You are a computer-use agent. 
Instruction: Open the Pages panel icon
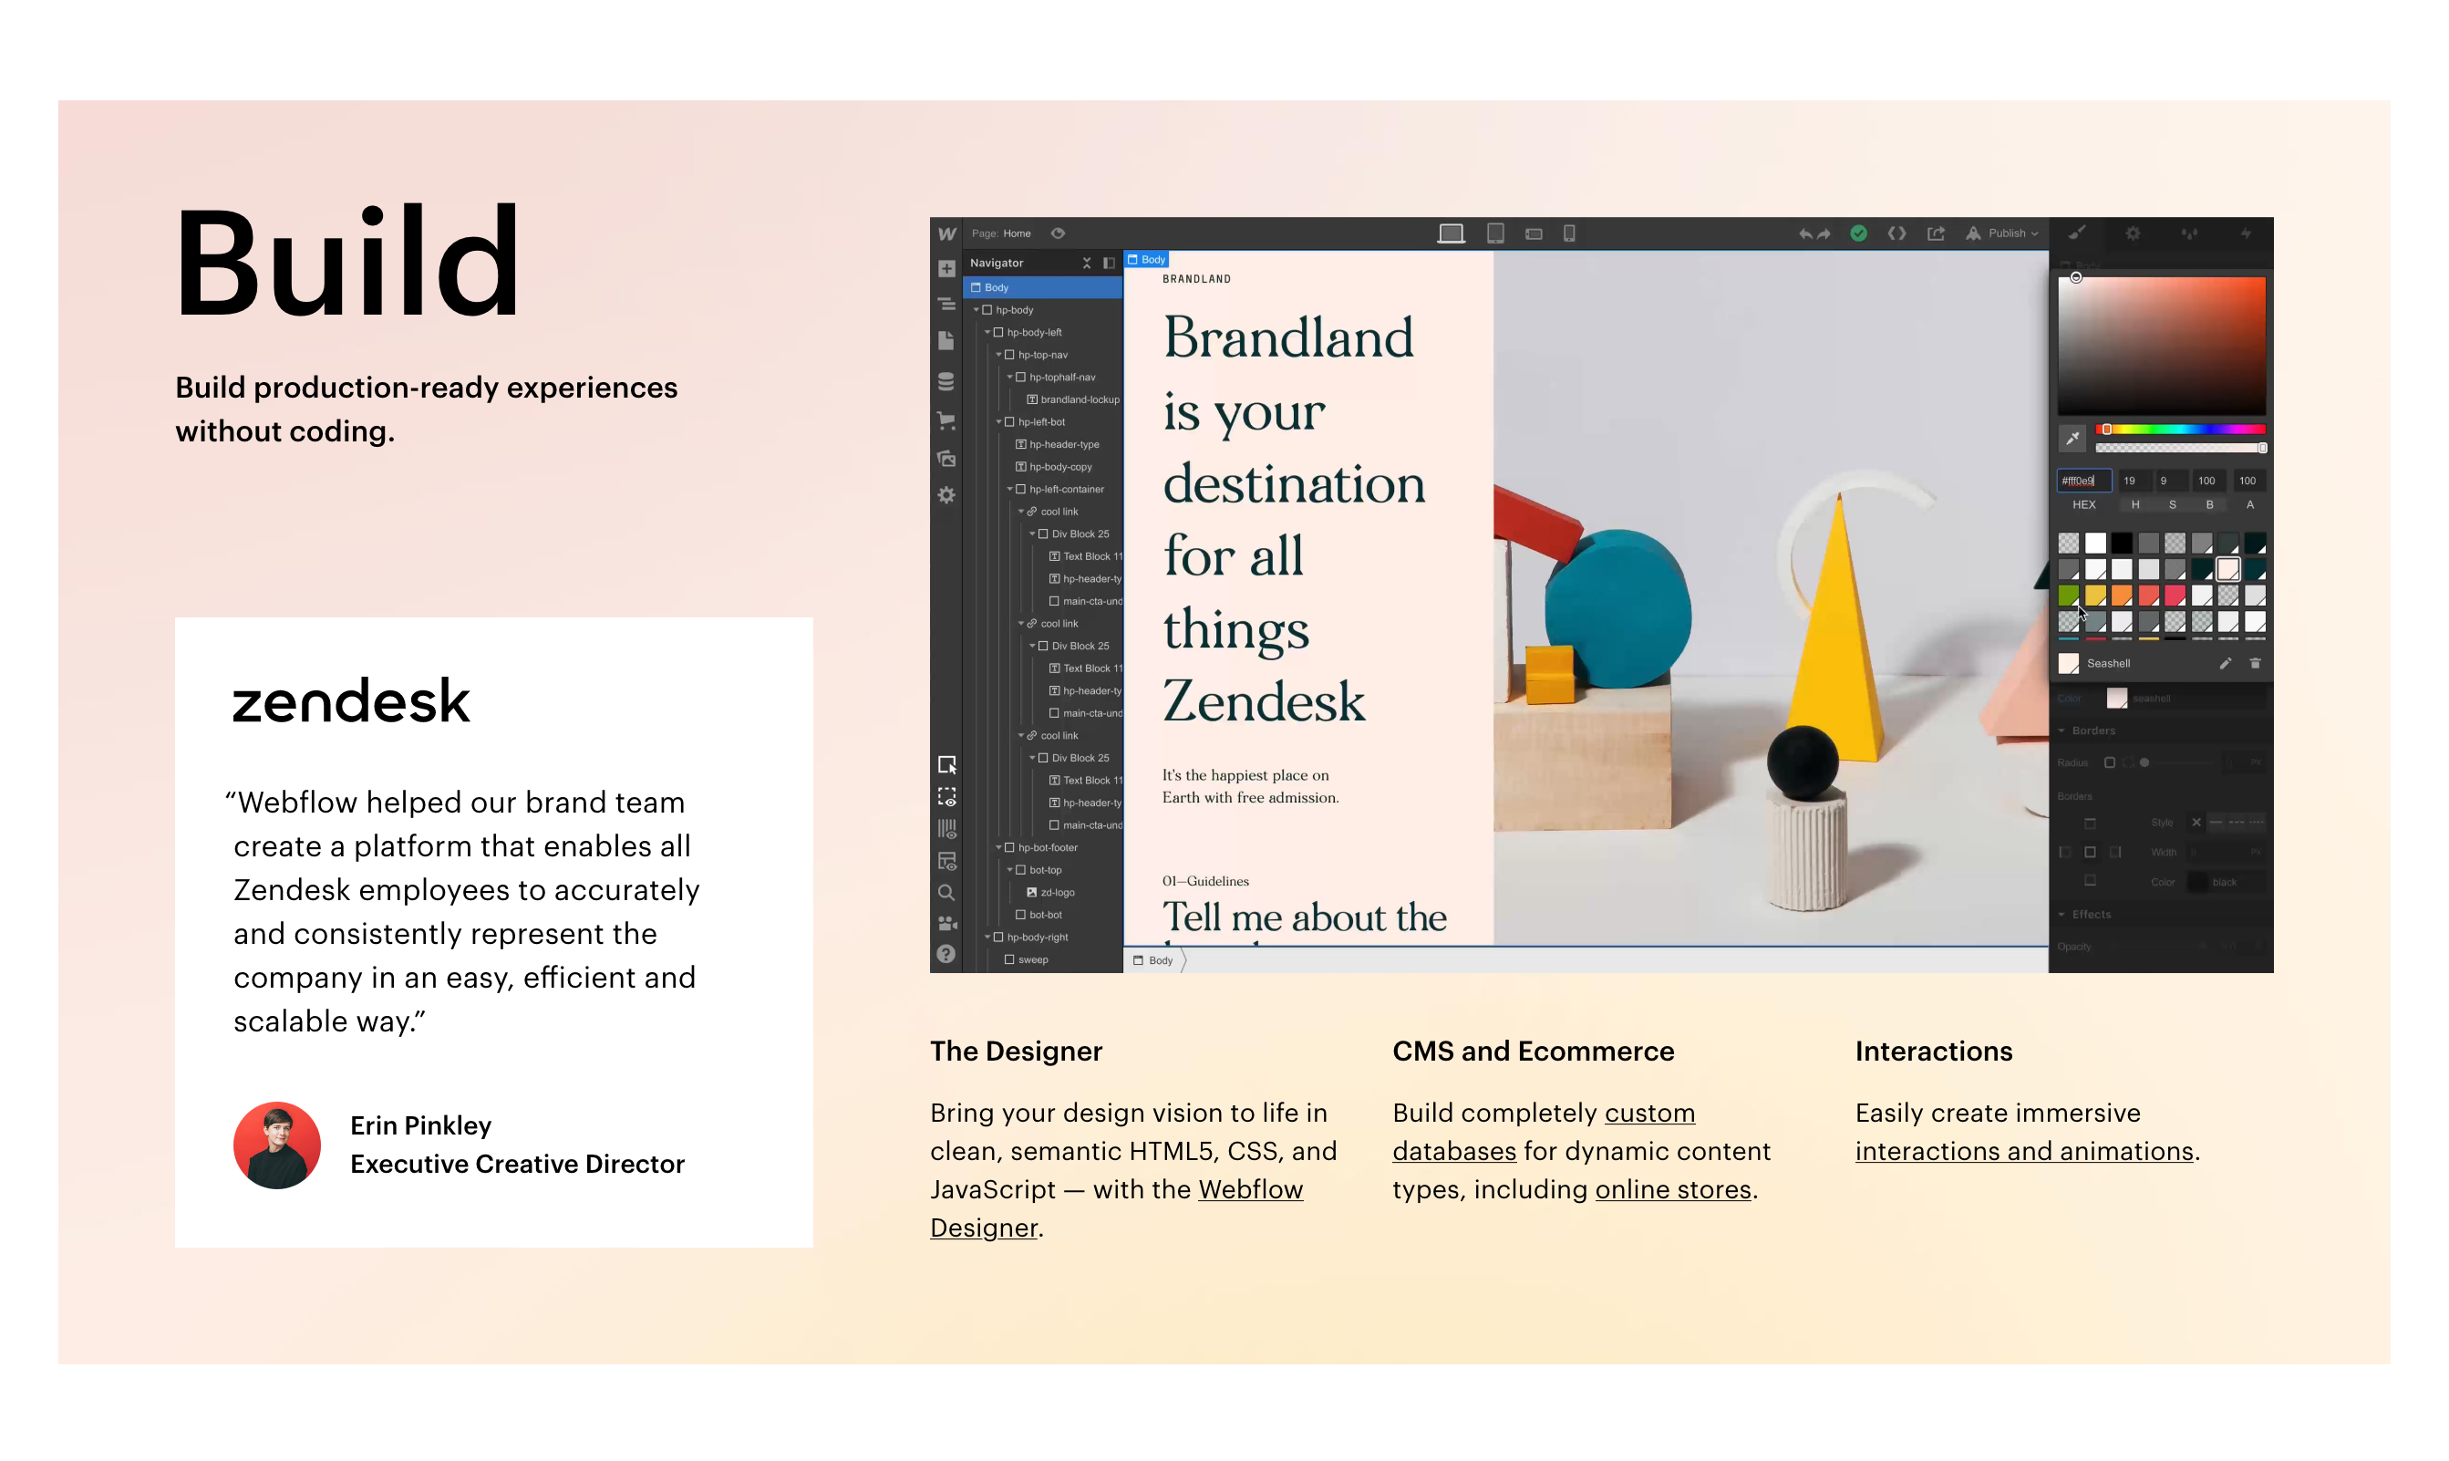tap(945, 341)
